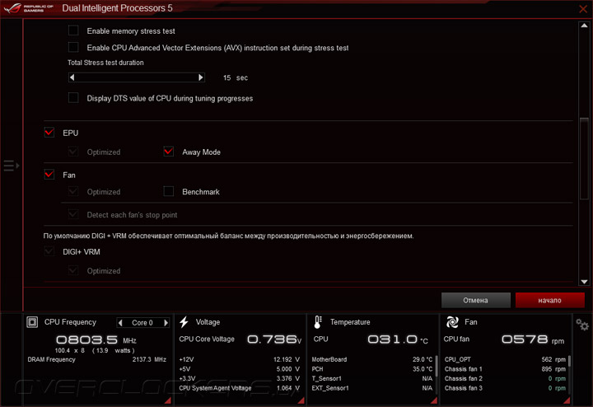593x407 pixels.
Task: Click the Chassis fan 1 row
Action: [505, 369]
